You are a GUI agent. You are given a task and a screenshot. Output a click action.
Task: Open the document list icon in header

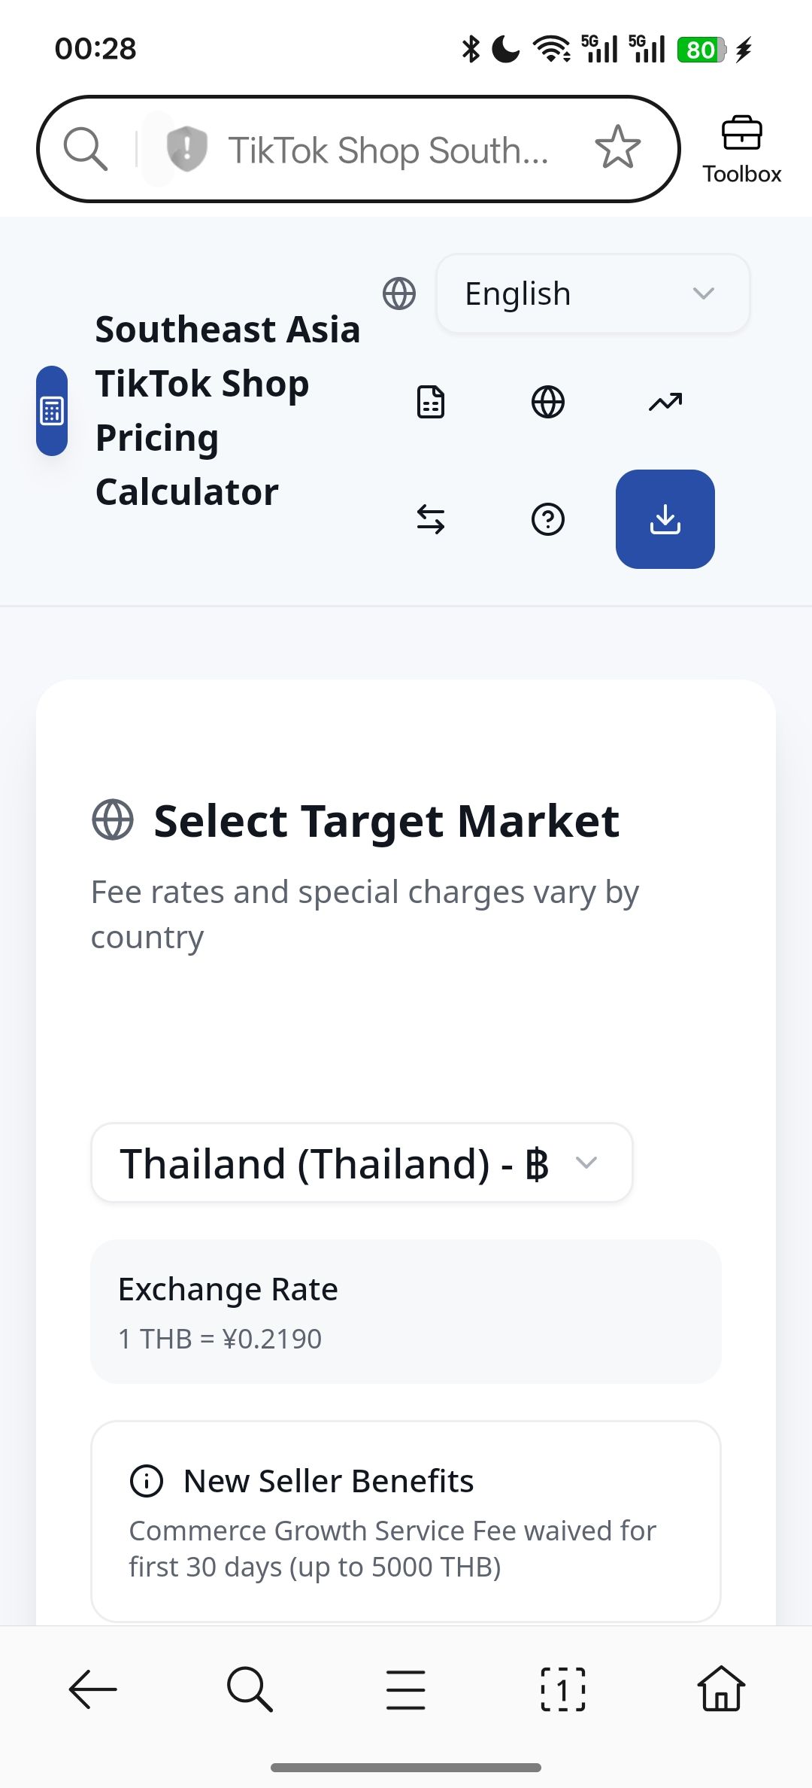pyautogui.click(x=431, y=402)
